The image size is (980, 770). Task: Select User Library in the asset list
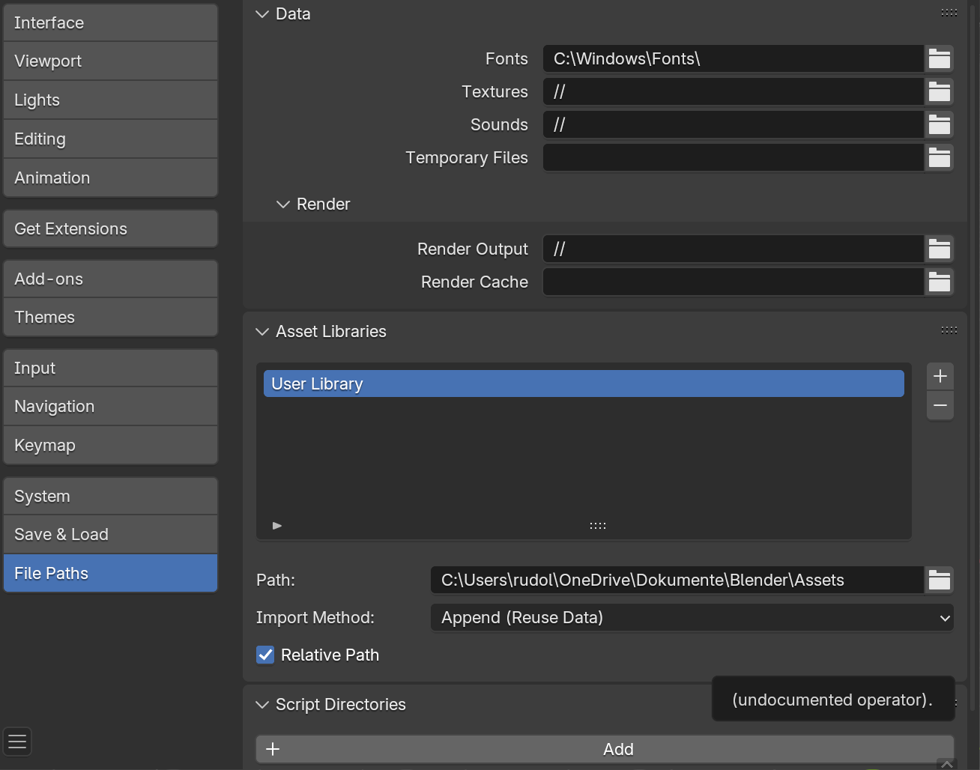click(583, 384)
